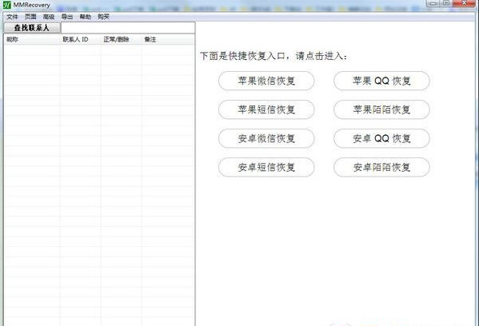Screen dimensions: 479x326
Task: Select the 苹果 QQ 恢复 button
Action: [382, 81]
